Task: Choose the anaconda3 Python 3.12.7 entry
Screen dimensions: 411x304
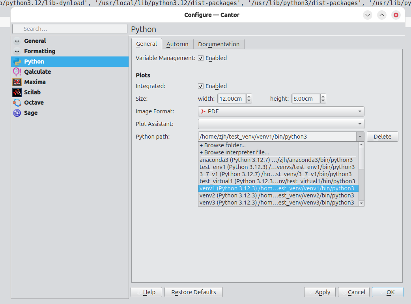Action: (277, 160)
